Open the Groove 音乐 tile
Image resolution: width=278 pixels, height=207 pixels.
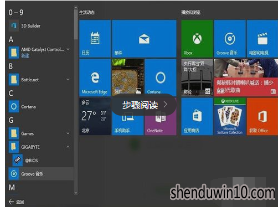tap(230, 39)
